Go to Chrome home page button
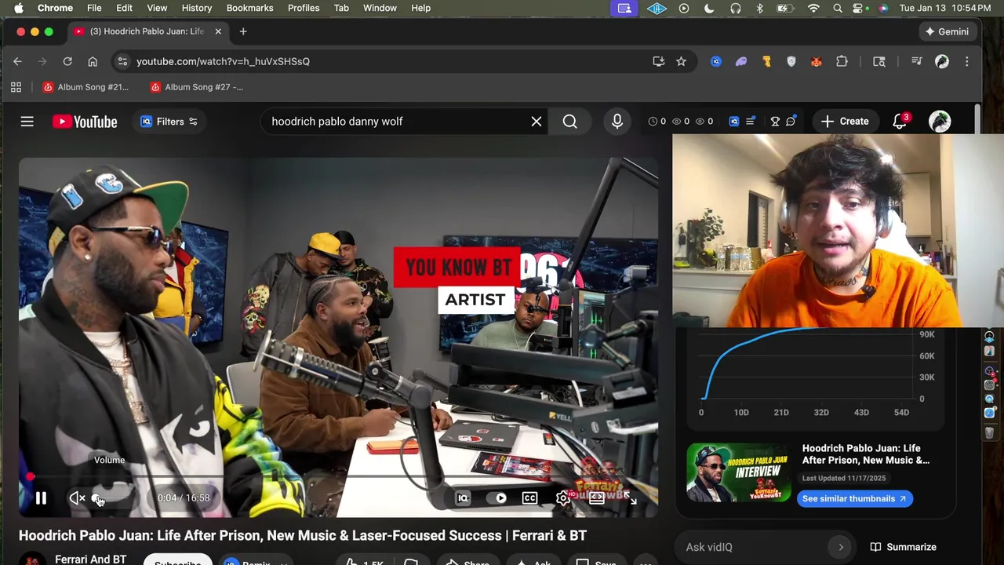 93,61
